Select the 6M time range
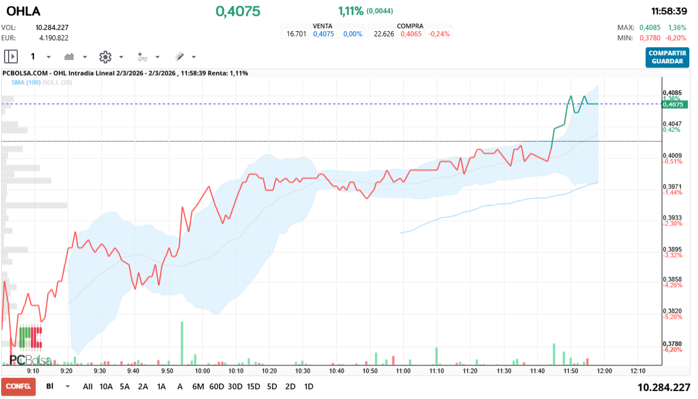Image resolution: width=698 pixels, height=399 pixels. (198, 386)
